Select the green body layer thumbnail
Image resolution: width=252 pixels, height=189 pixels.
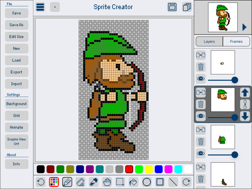click(x=223, y=137)
